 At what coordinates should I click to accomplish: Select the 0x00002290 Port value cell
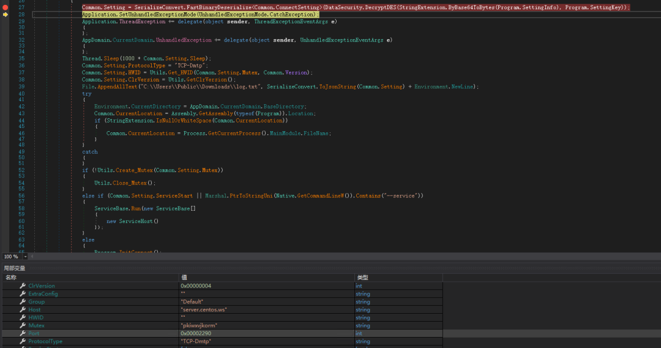[x=196, y=334]
